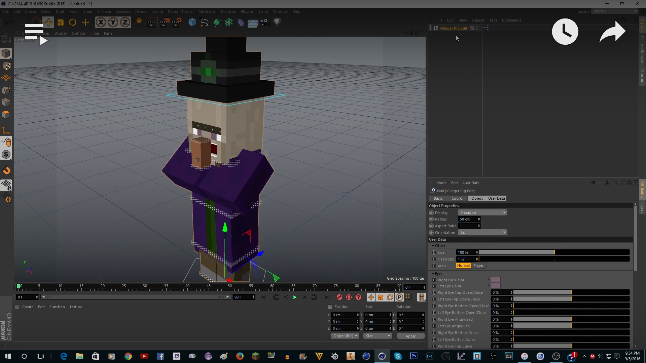Viewport: 646px width, 363px height.
Task: Add a Floor environment object
Action: coord(253,23)
